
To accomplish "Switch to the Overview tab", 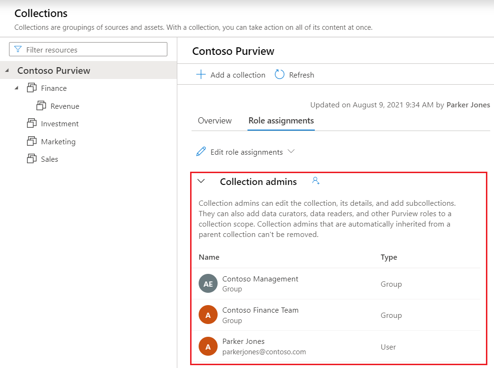I will point(214,121).
